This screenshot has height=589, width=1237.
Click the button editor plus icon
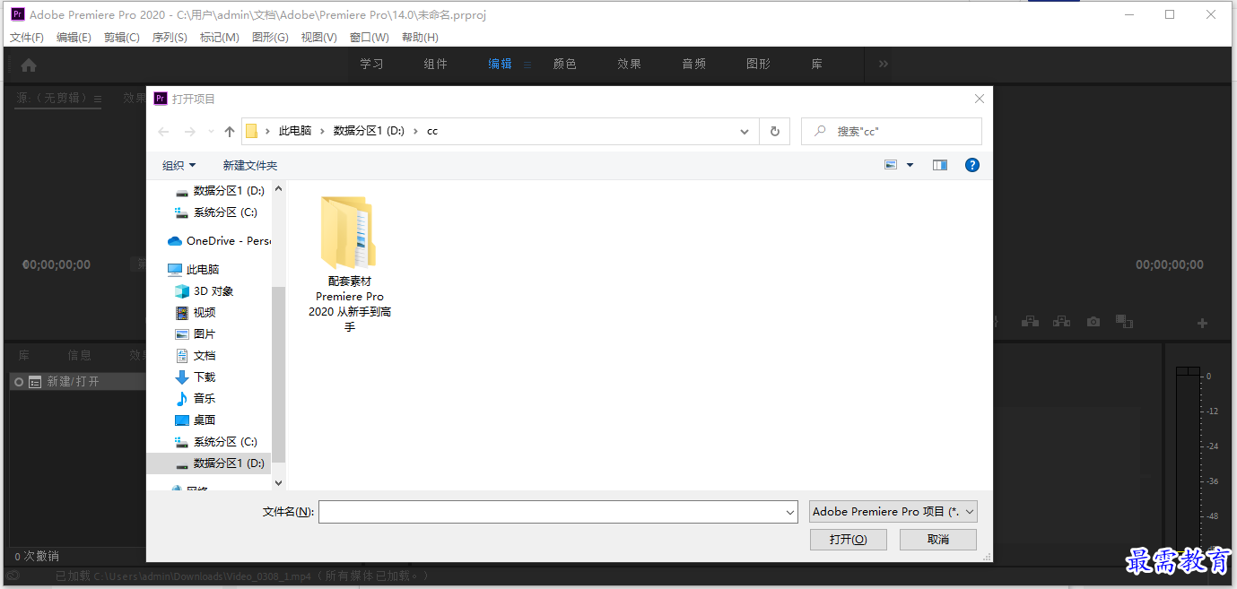point(1202,323)
